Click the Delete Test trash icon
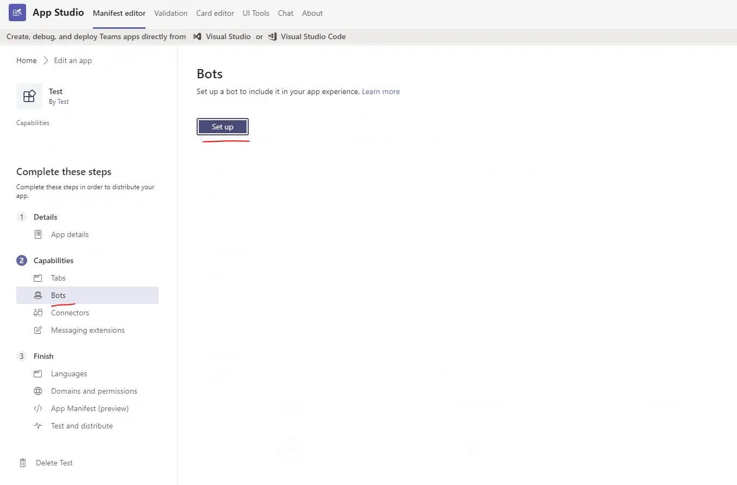Screen dimensions: 737x485 coord(23,463)
